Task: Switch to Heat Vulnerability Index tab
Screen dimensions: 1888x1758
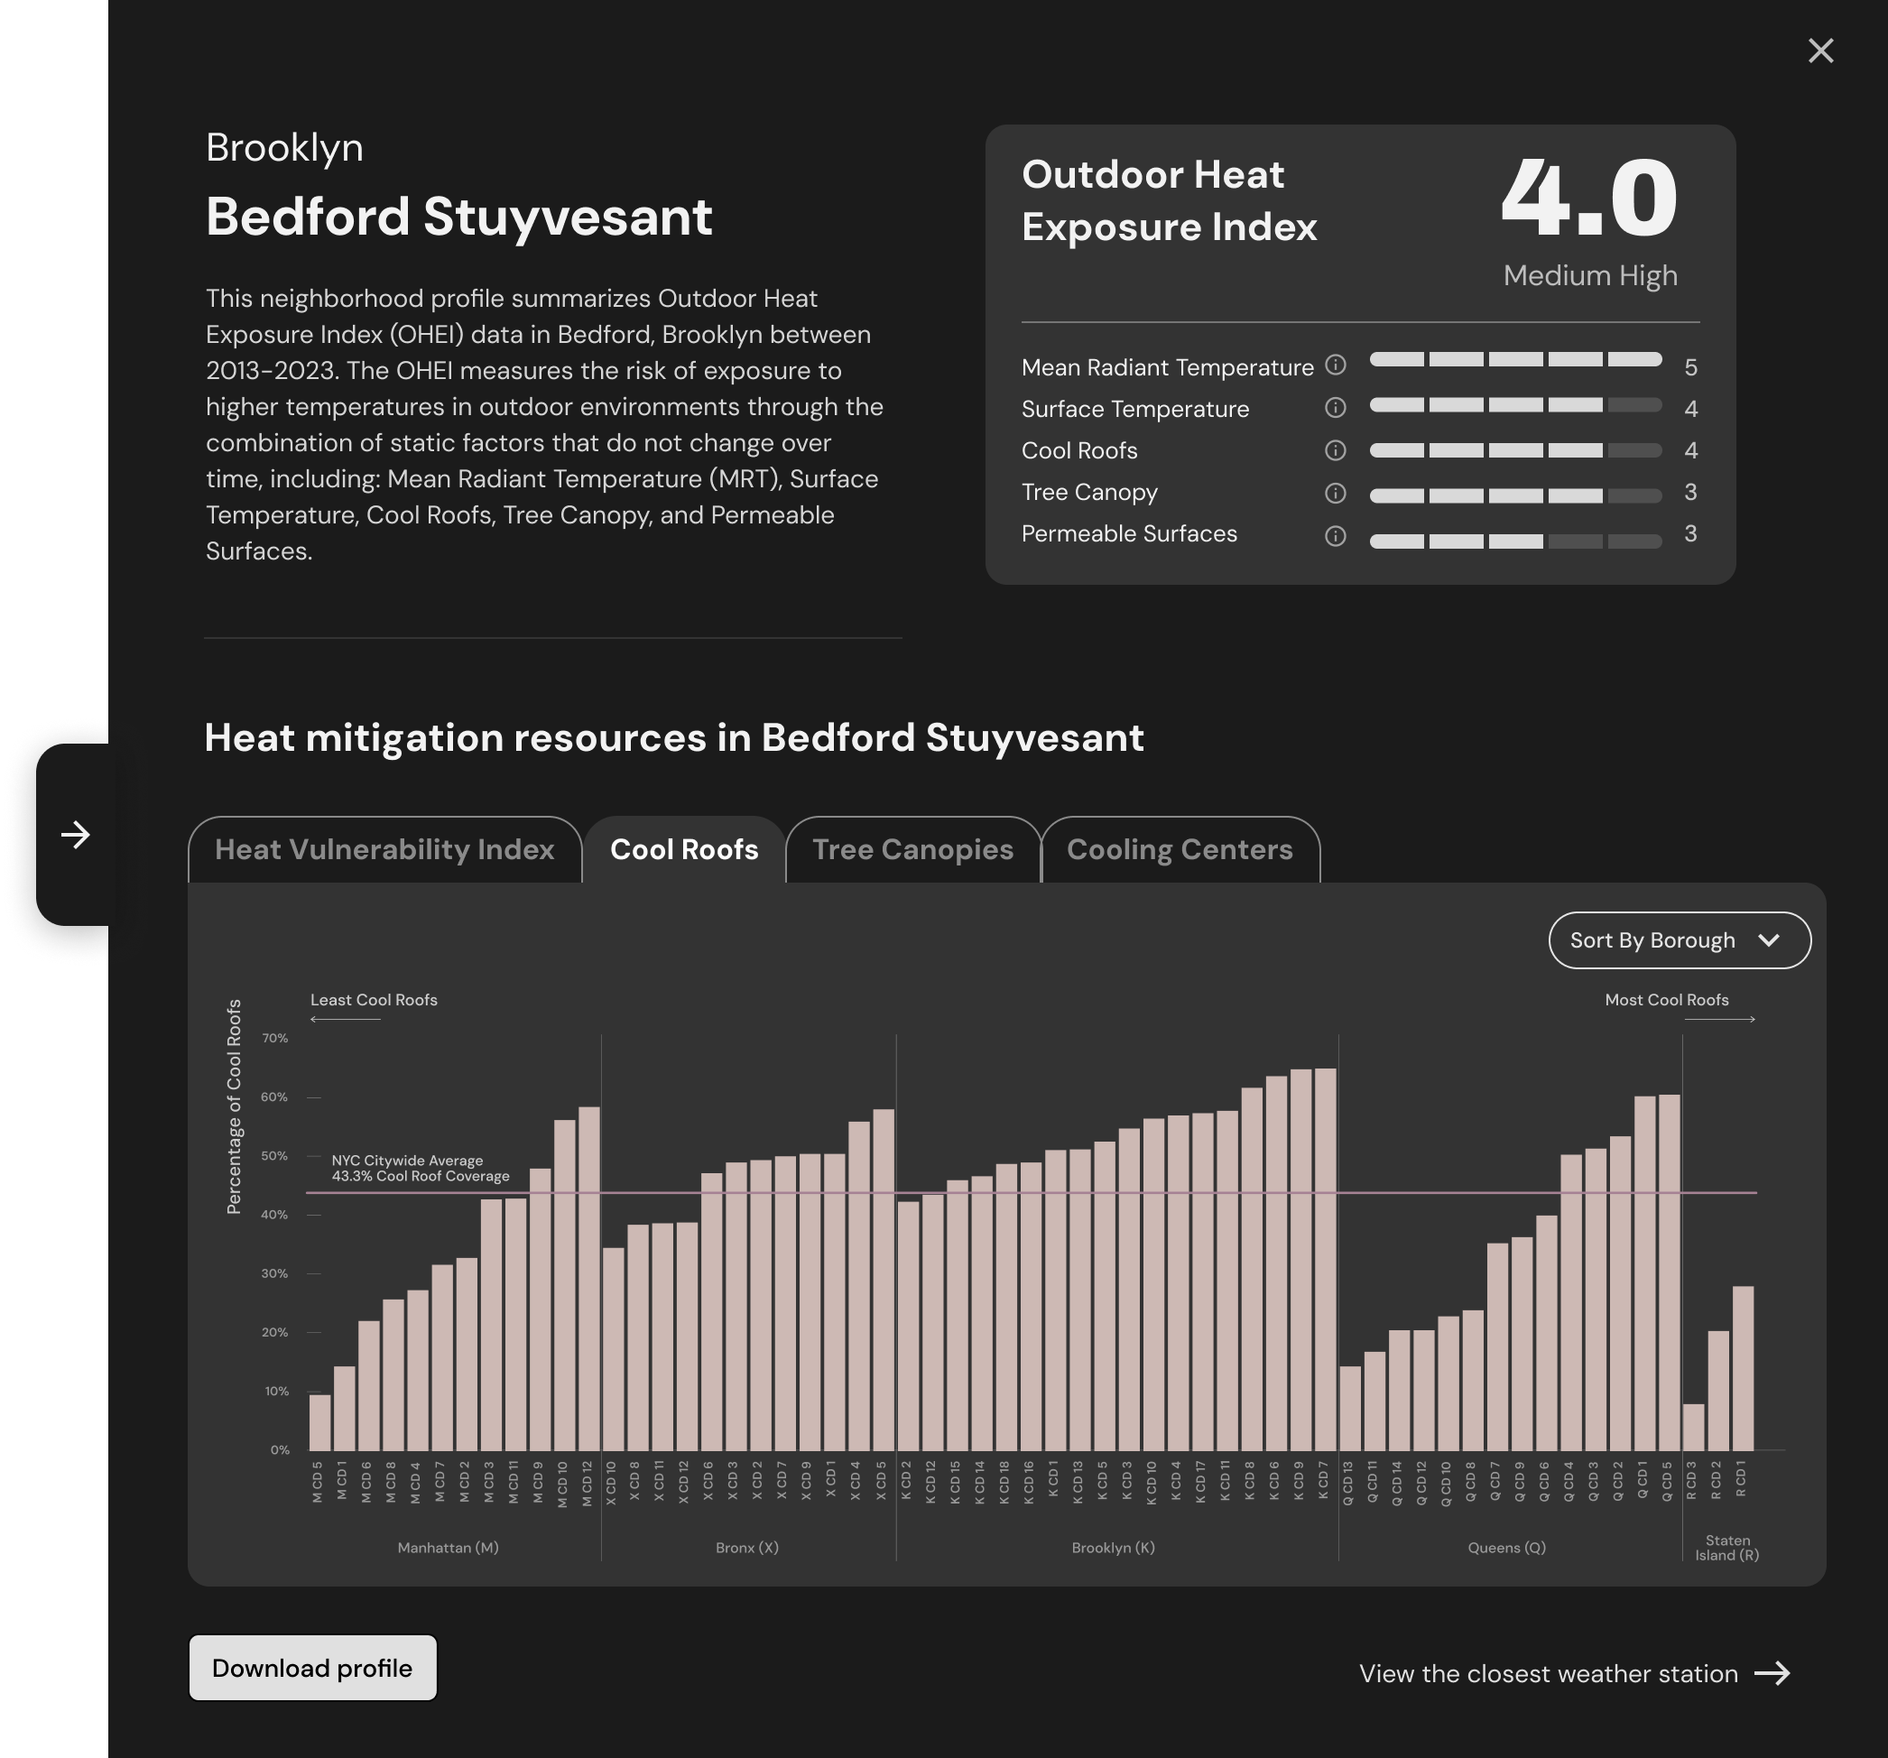Action: pyautogui.click(x=384, y=849)
